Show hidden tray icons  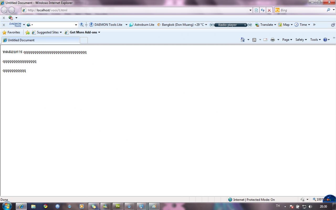click(285, 207)
